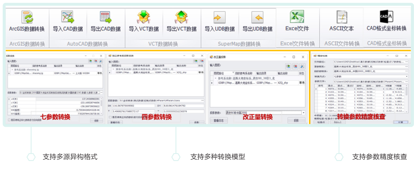Launch 导入CAD数据 from the AutoCAD group
Viewport: 414px width, 171px height.
pyautogui.click(x=68, y=22)
